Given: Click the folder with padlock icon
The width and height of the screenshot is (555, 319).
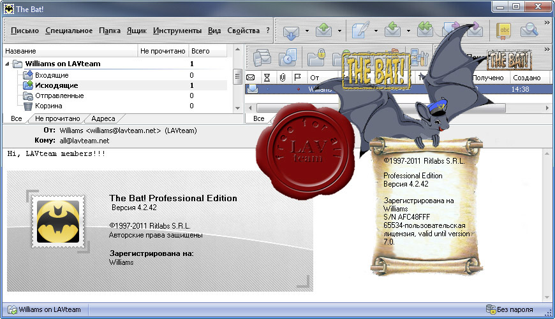Looking at the screenshot, I should [316, 57].
